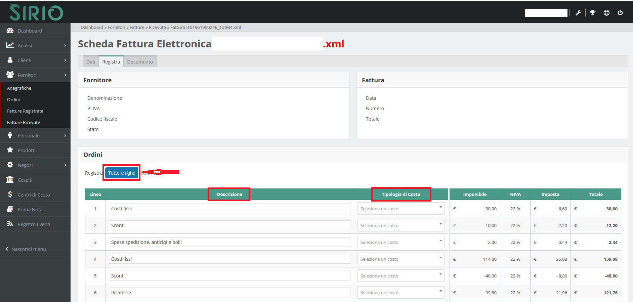The height and width of the screenshot is (302, 633).
Task: Expand the Analisi sidebar menu
Action: tap(35, 46)
